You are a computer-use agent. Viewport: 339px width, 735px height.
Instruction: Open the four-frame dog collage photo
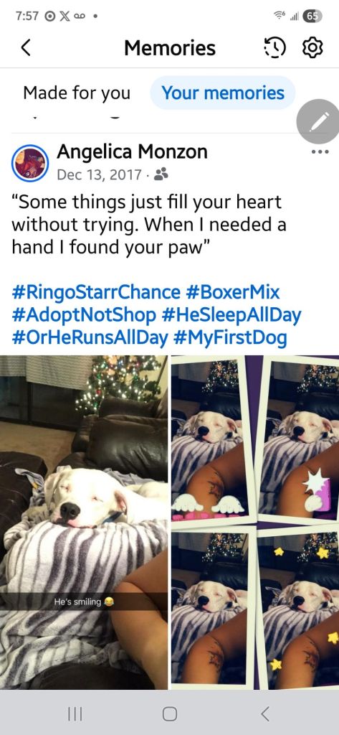point(255,523)
